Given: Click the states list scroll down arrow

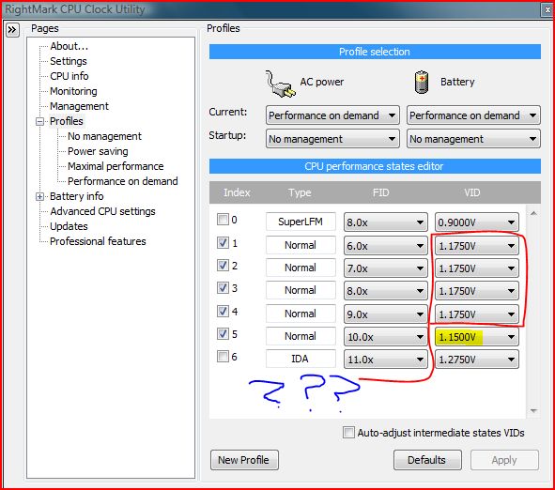Looking at the screenshot, I should [x=533, y=411].
